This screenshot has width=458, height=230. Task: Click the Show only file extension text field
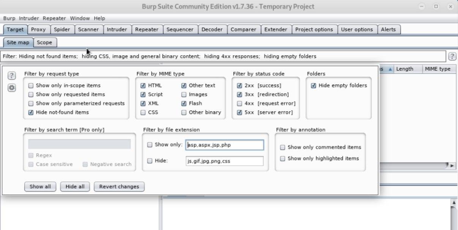[224, 145]
